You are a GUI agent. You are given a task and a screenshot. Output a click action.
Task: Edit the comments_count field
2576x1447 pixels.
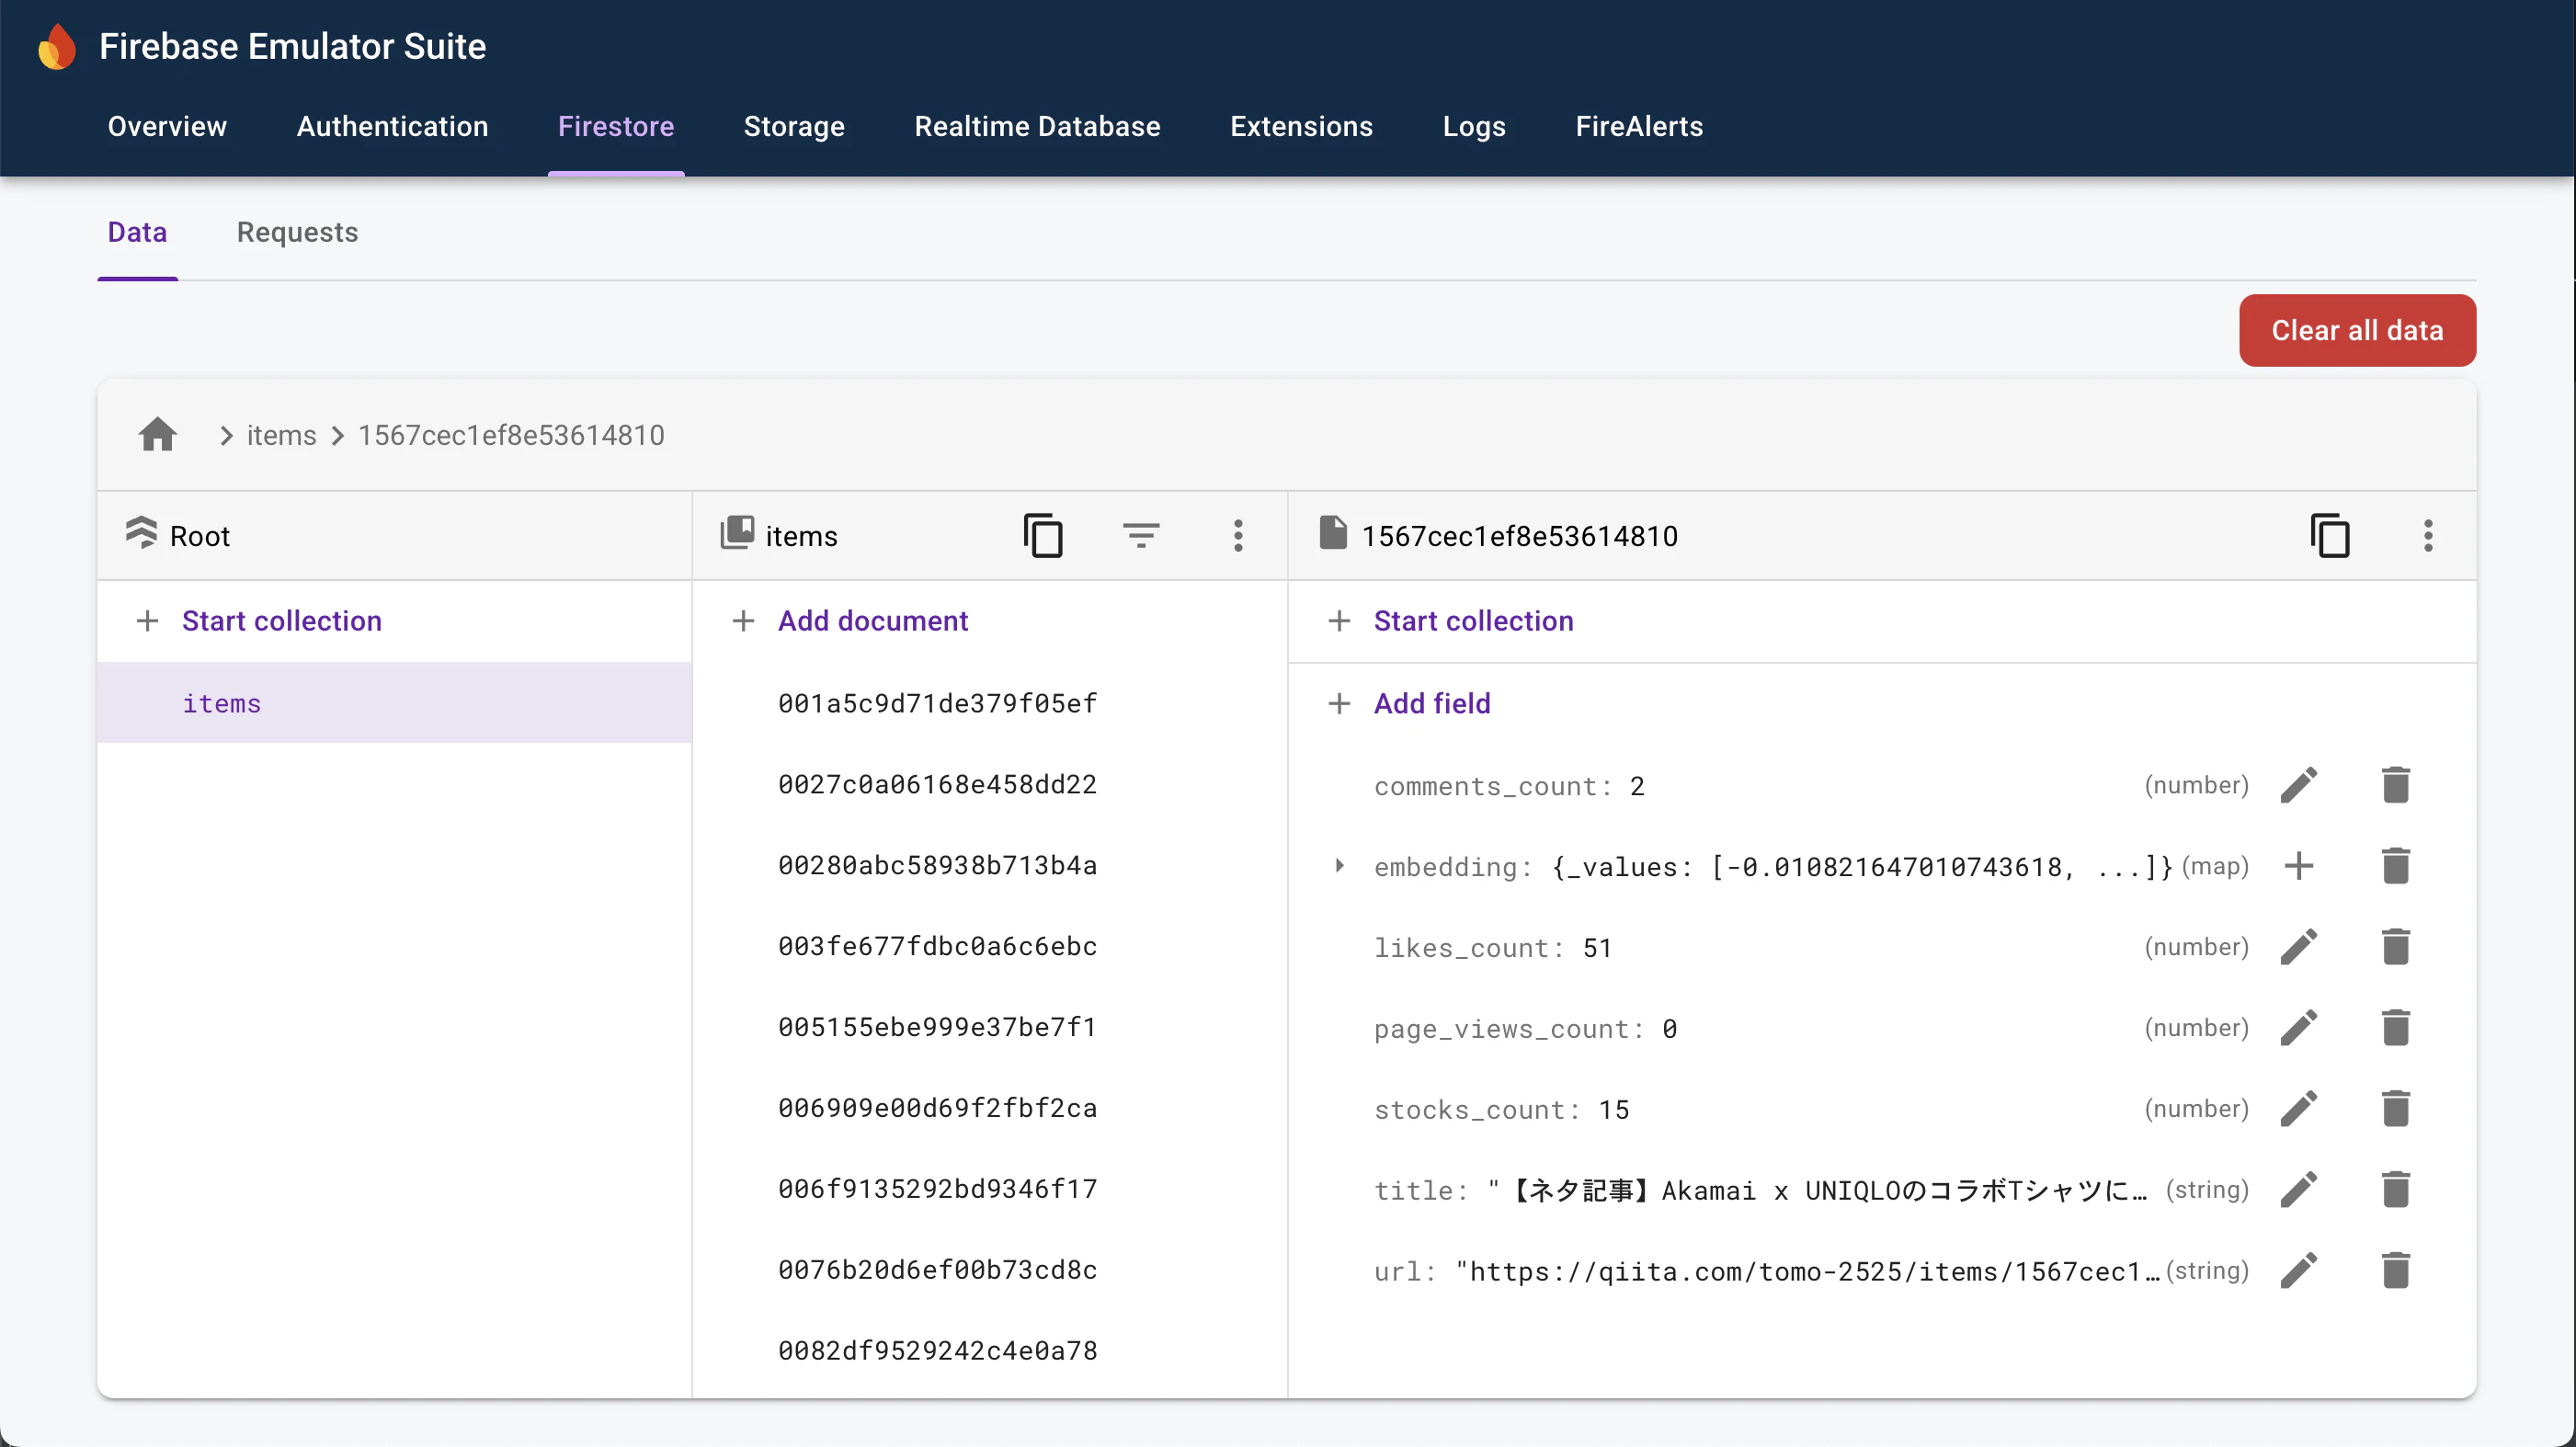click(2298, 785)
